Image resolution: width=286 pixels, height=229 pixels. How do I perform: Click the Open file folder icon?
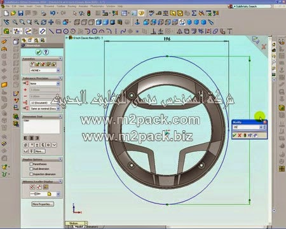click(x=13, y=13)
